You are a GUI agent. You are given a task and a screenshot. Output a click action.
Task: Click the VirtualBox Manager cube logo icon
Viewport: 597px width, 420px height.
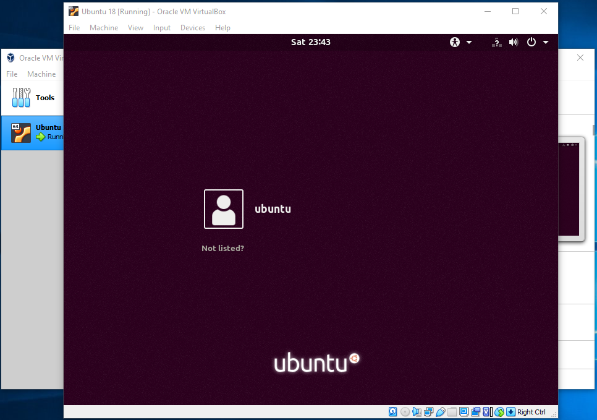point(11,58)
